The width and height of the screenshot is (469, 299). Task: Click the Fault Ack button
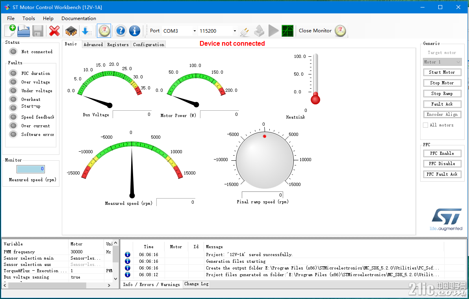pyautogui.click(x=442, y=104)
